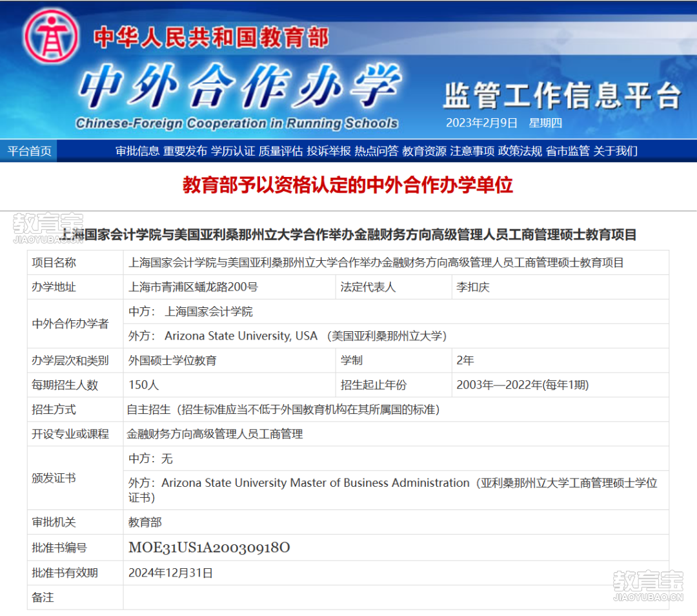Click the 办学层次和类别 label cell
The height and width of the screenshot is (616, 697).
[75, 360]
